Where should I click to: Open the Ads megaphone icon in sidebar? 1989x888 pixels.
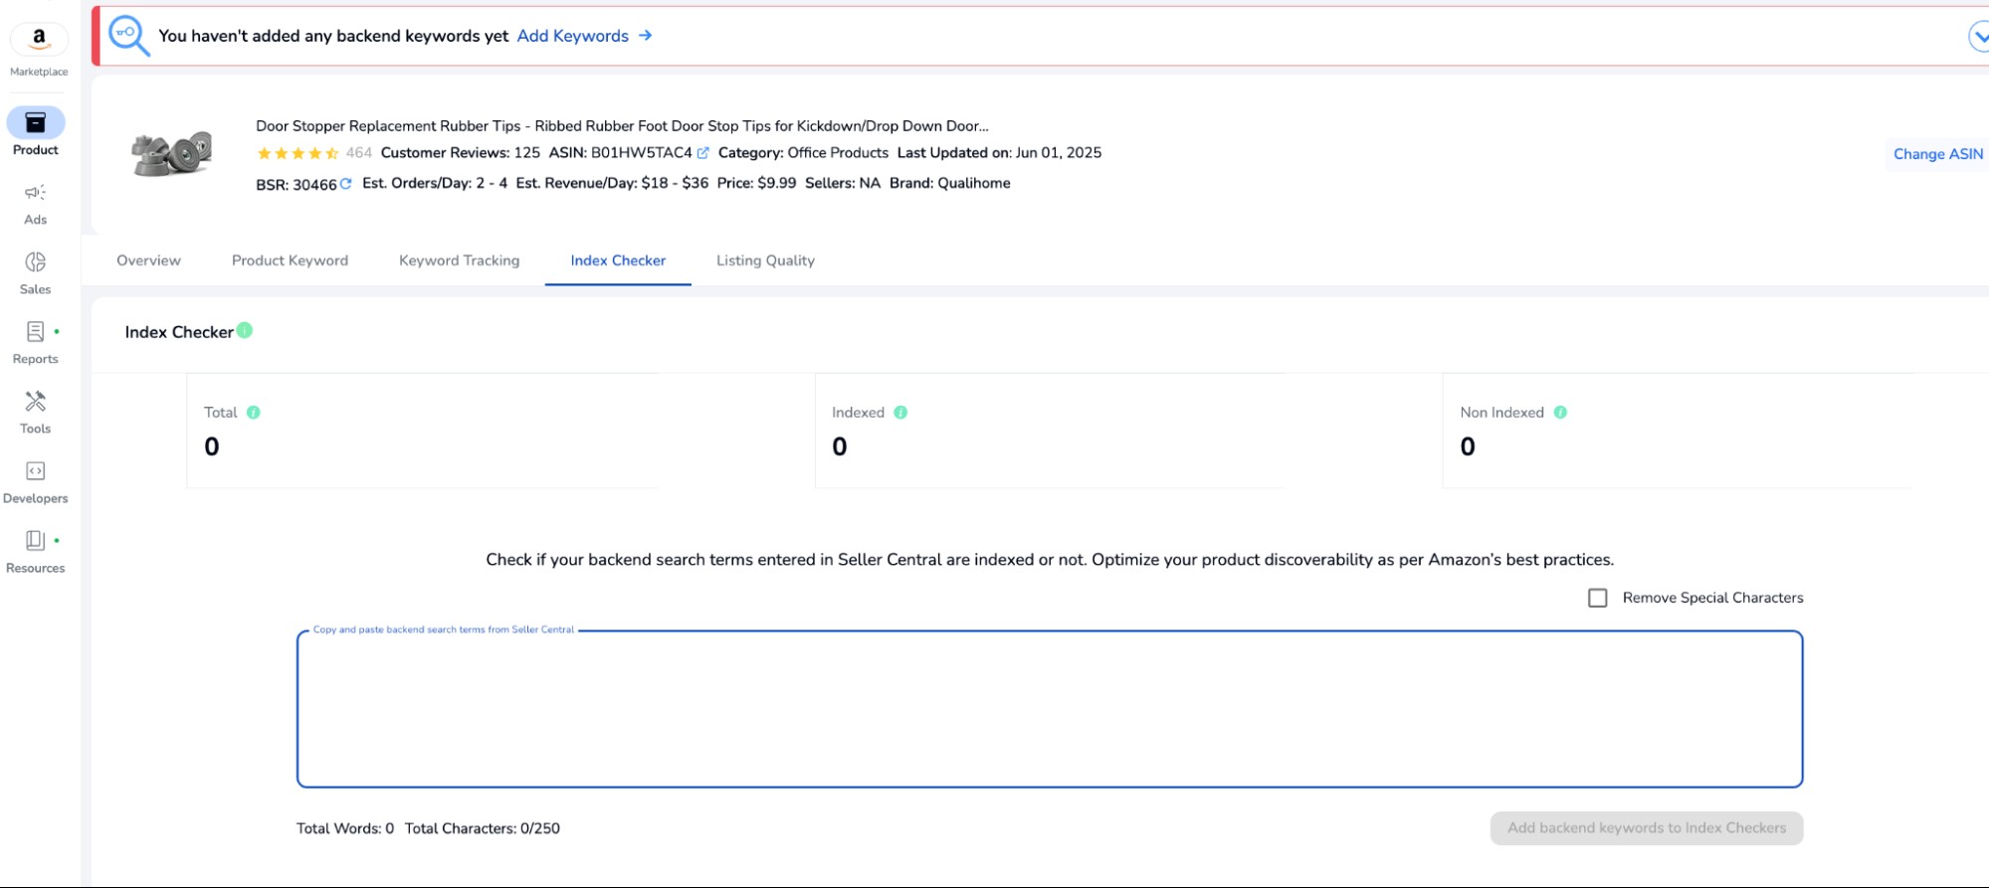click(36, 192)
